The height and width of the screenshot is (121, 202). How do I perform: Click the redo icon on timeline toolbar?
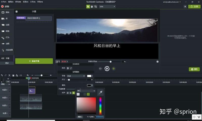[6, 75]
